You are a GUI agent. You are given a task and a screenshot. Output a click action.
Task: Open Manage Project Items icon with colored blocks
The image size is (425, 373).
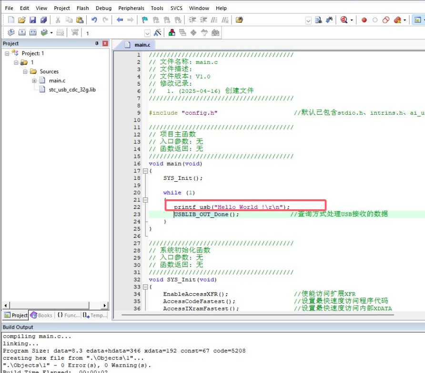click(x=172, y=32)
